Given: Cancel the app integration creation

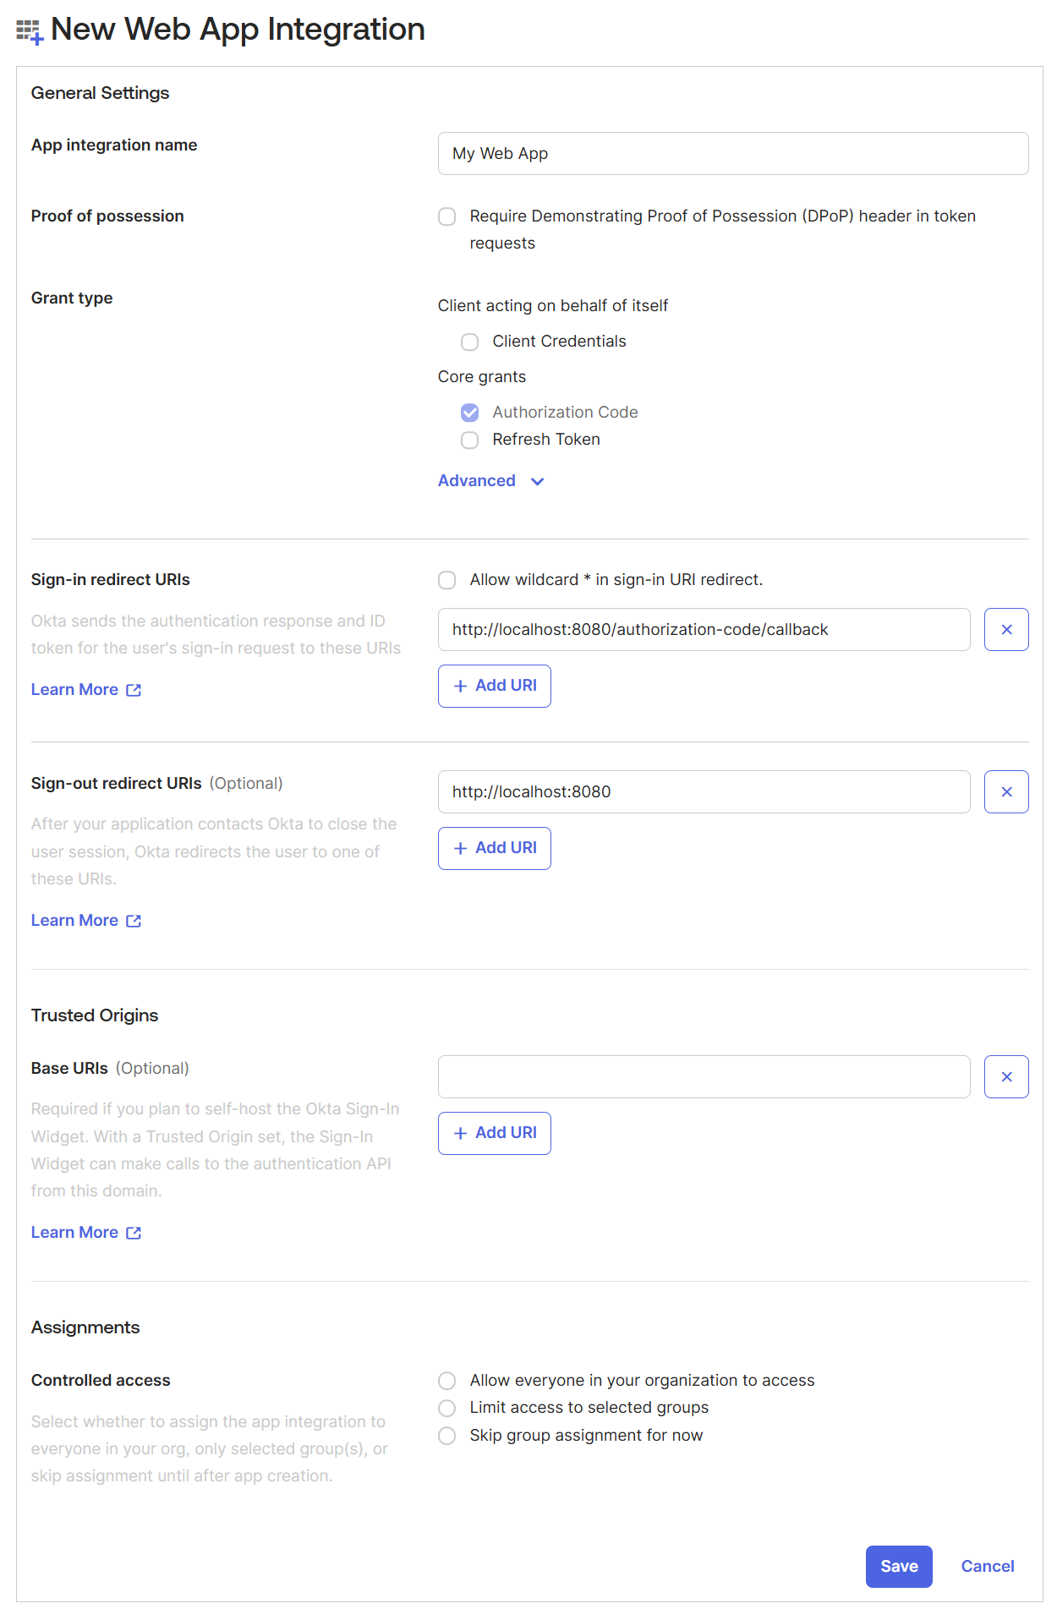Looking at the screenshot, I should (x=988, y=1567).
